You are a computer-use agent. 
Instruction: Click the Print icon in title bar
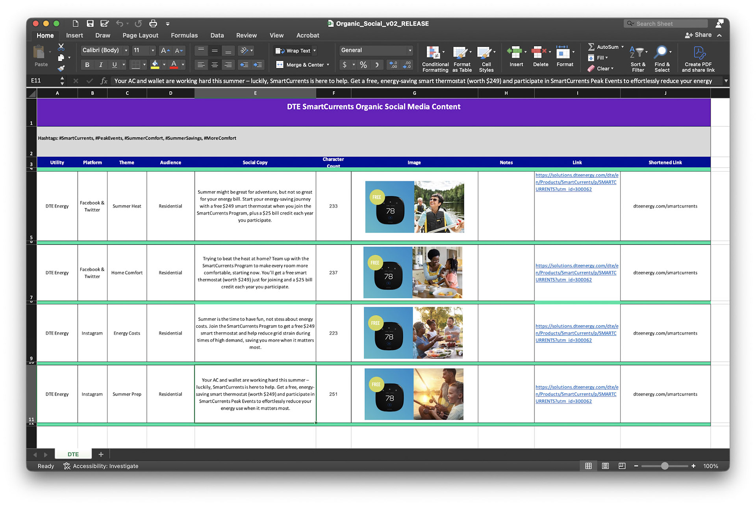(x=153, y=24)
